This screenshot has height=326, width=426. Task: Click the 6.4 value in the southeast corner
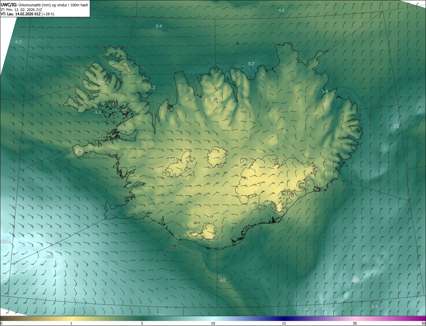pos(374,306)
